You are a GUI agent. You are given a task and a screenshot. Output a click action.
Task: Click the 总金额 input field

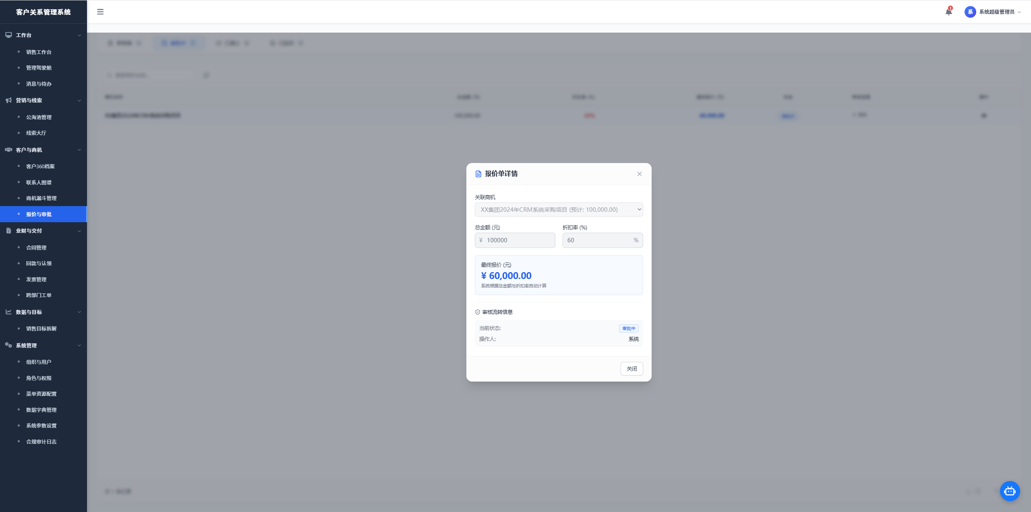tap(515, 240)
